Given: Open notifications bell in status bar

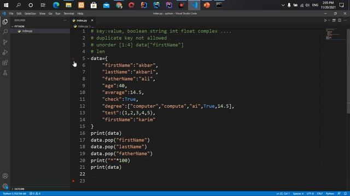Looking at the screenshot, I should [345, 194].
